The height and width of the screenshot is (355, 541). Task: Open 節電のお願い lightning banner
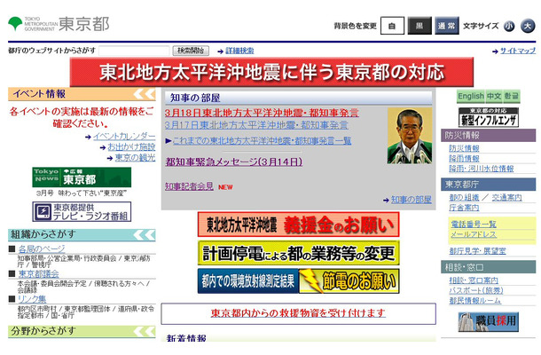349,281
